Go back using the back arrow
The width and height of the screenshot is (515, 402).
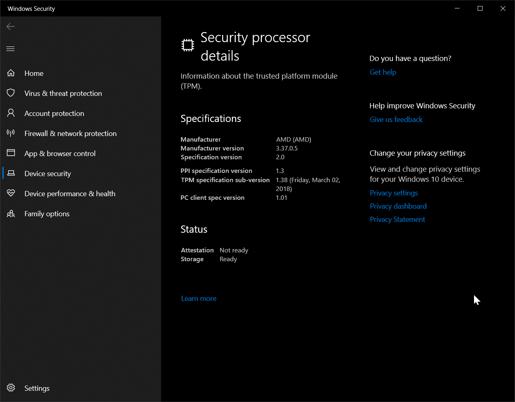10,26
